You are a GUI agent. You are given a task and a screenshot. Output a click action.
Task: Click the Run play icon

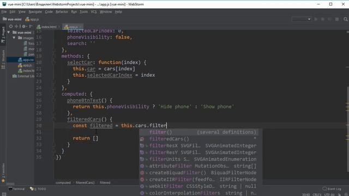(316, 20)
